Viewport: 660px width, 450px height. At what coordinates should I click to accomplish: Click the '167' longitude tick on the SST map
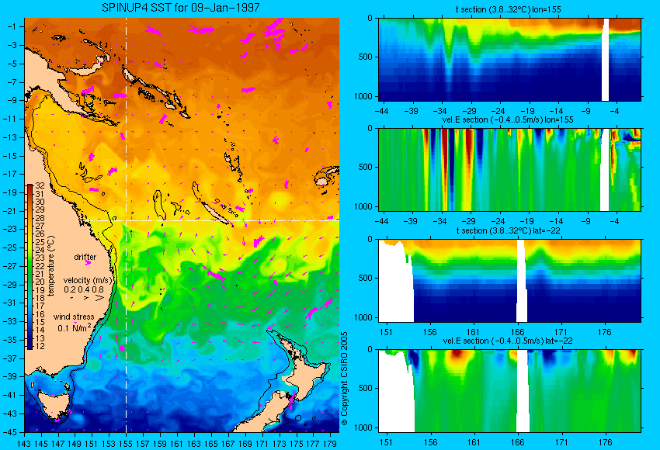(x=228, y=443)
